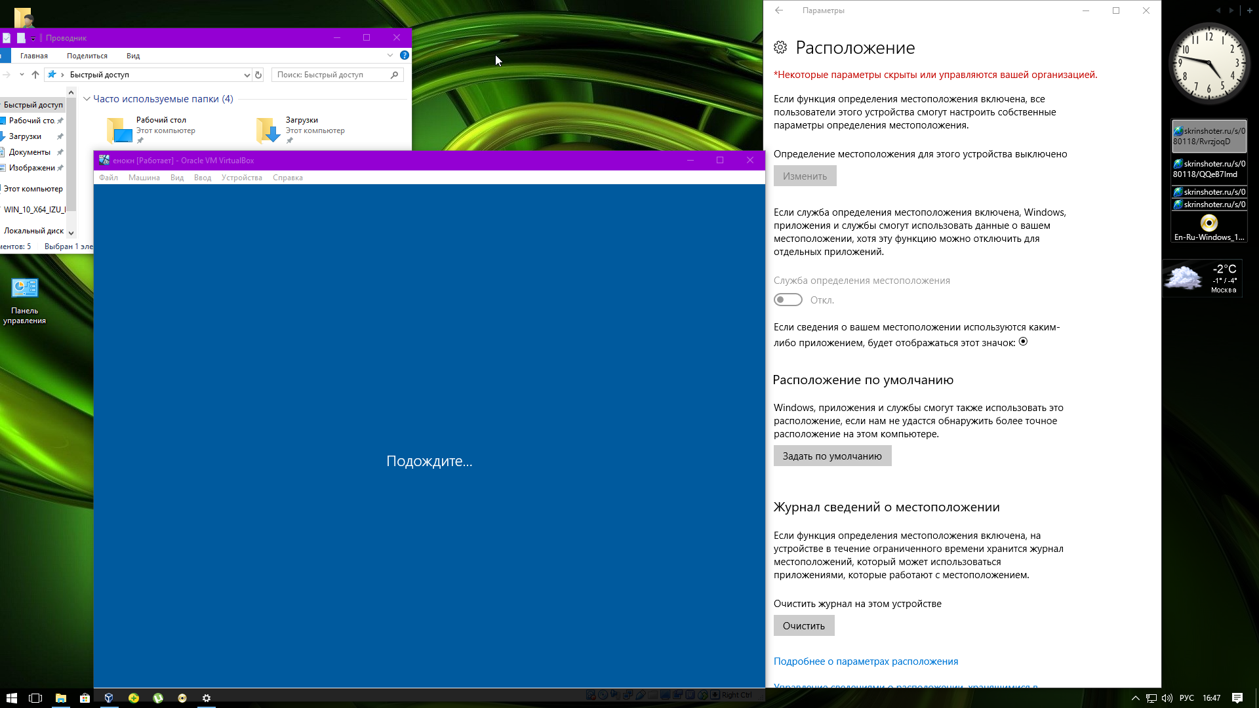
Task: Click the Explorer search field
Action: click(x=331, y=75)
